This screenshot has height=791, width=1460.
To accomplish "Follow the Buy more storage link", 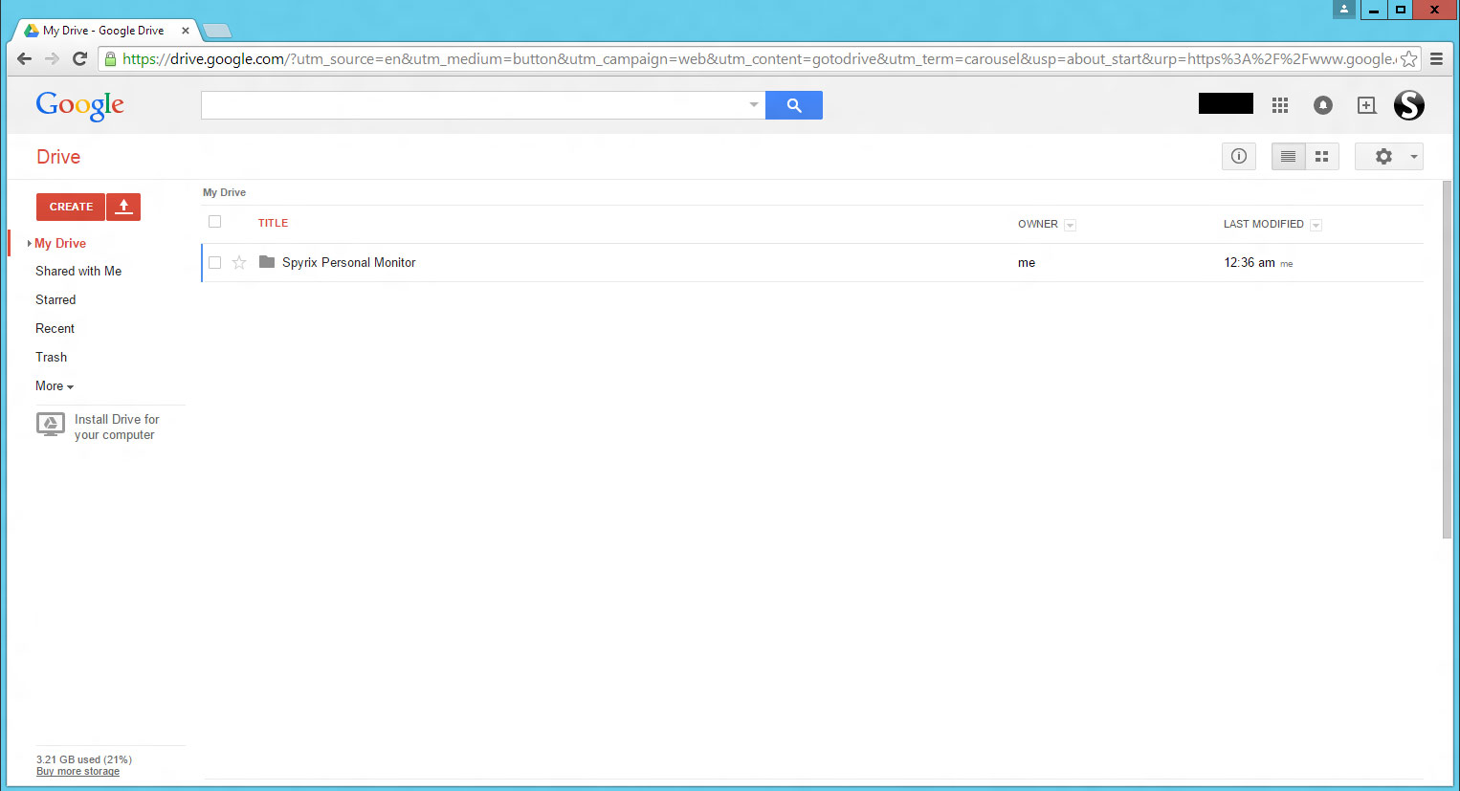I will click(x=77, y=771).
